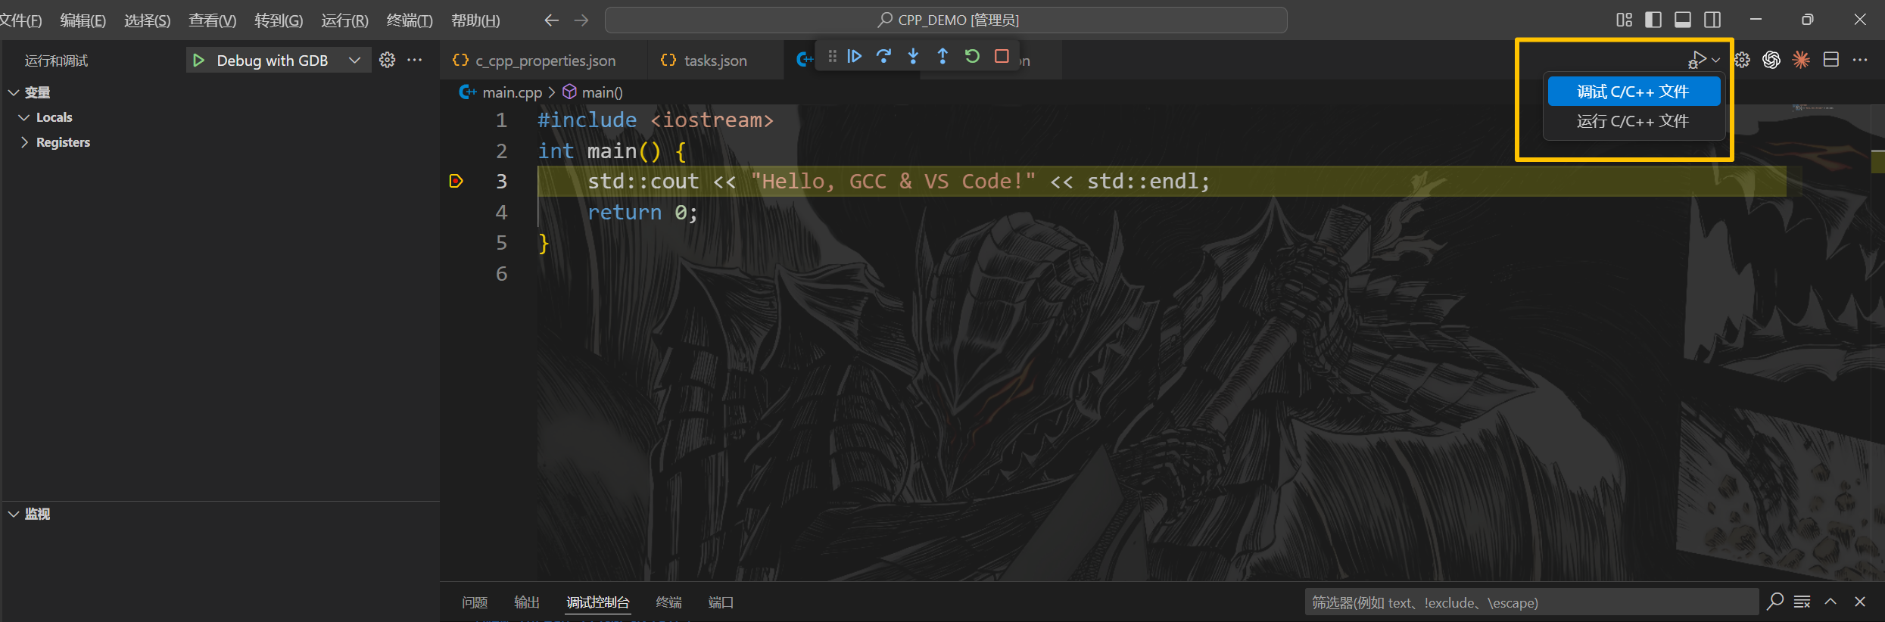
Task: Click the split editor layout icon
Action: [x=1830, y=60]
